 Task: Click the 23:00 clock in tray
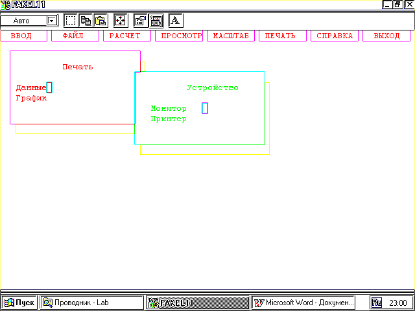(x=397, y=303)
